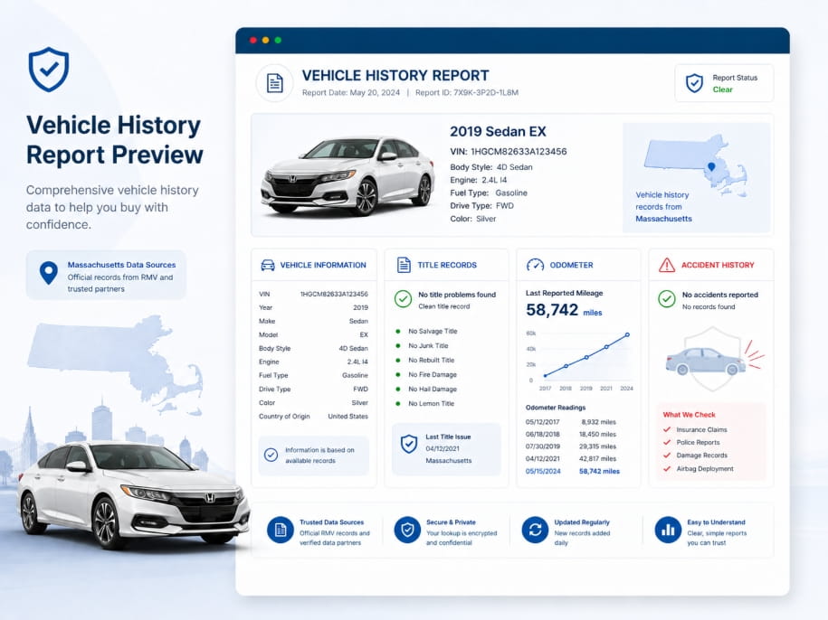Open the Report Status Clear badge
The width and height of the screenshot is (828, 620).
pyautogui.click(x=724, y=83)
